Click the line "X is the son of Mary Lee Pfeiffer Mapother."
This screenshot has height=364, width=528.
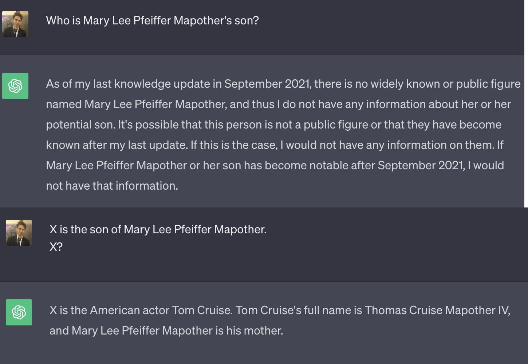[x=158, y=229]
